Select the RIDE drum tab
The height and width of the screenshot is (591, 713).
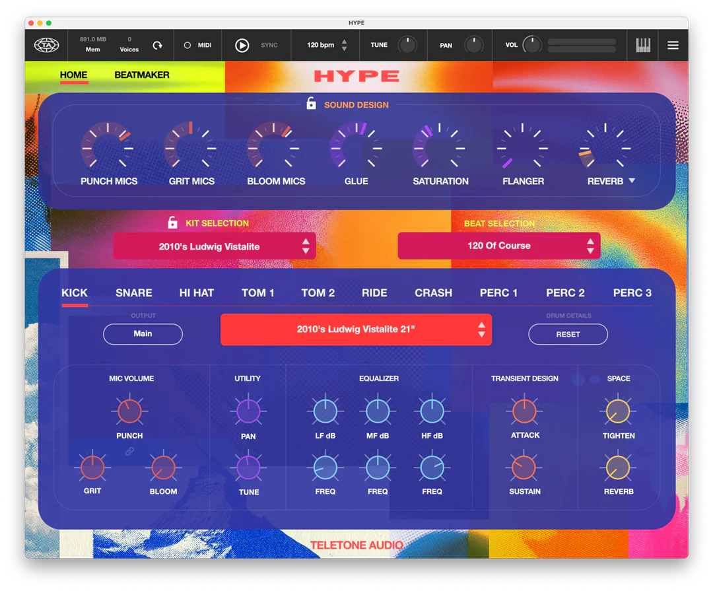(374, 293)
